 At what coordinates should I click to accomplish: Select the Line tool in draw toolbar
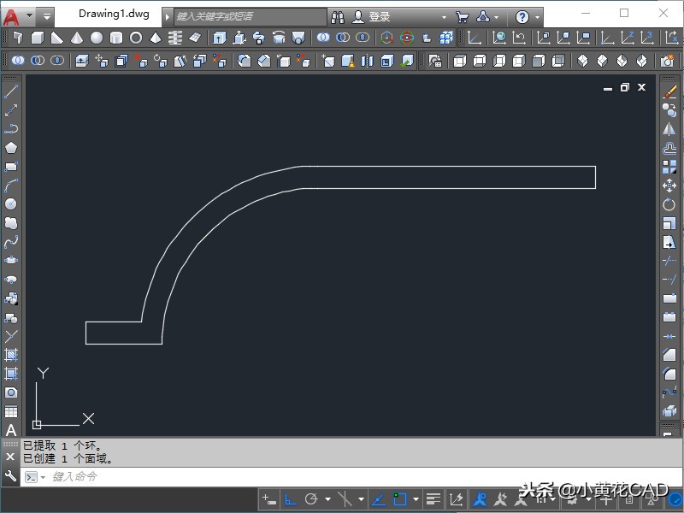11,91
